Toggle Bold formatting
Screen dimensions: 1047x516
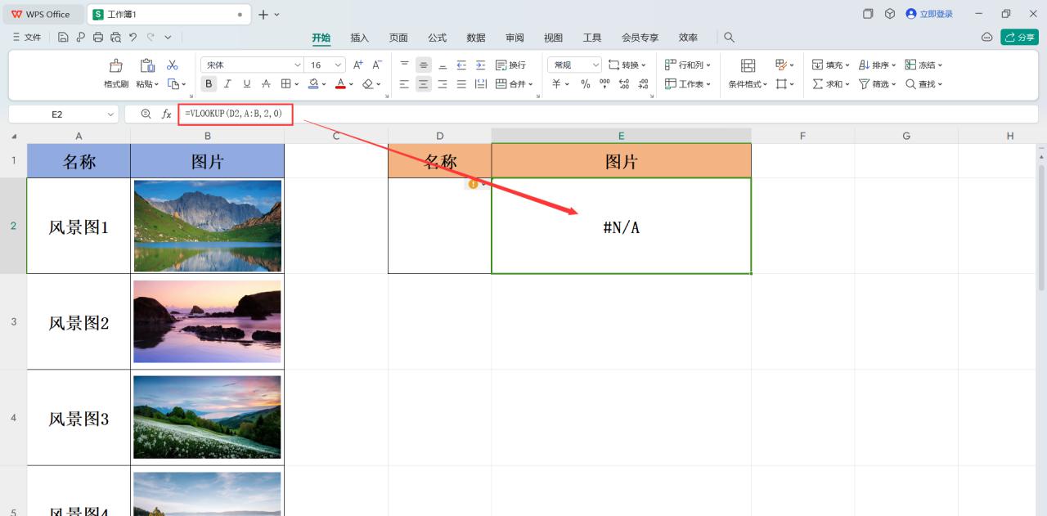pyautogui.click(x=209, y=83)
